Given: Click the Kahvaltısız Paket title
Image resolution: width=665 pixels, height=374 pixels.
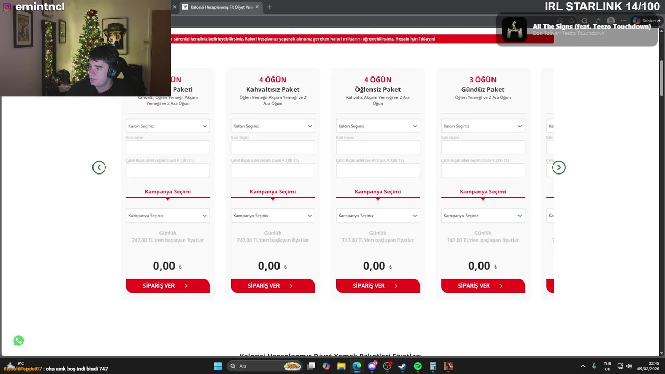Looking at the screenshot, I should (x=273, y=89).
